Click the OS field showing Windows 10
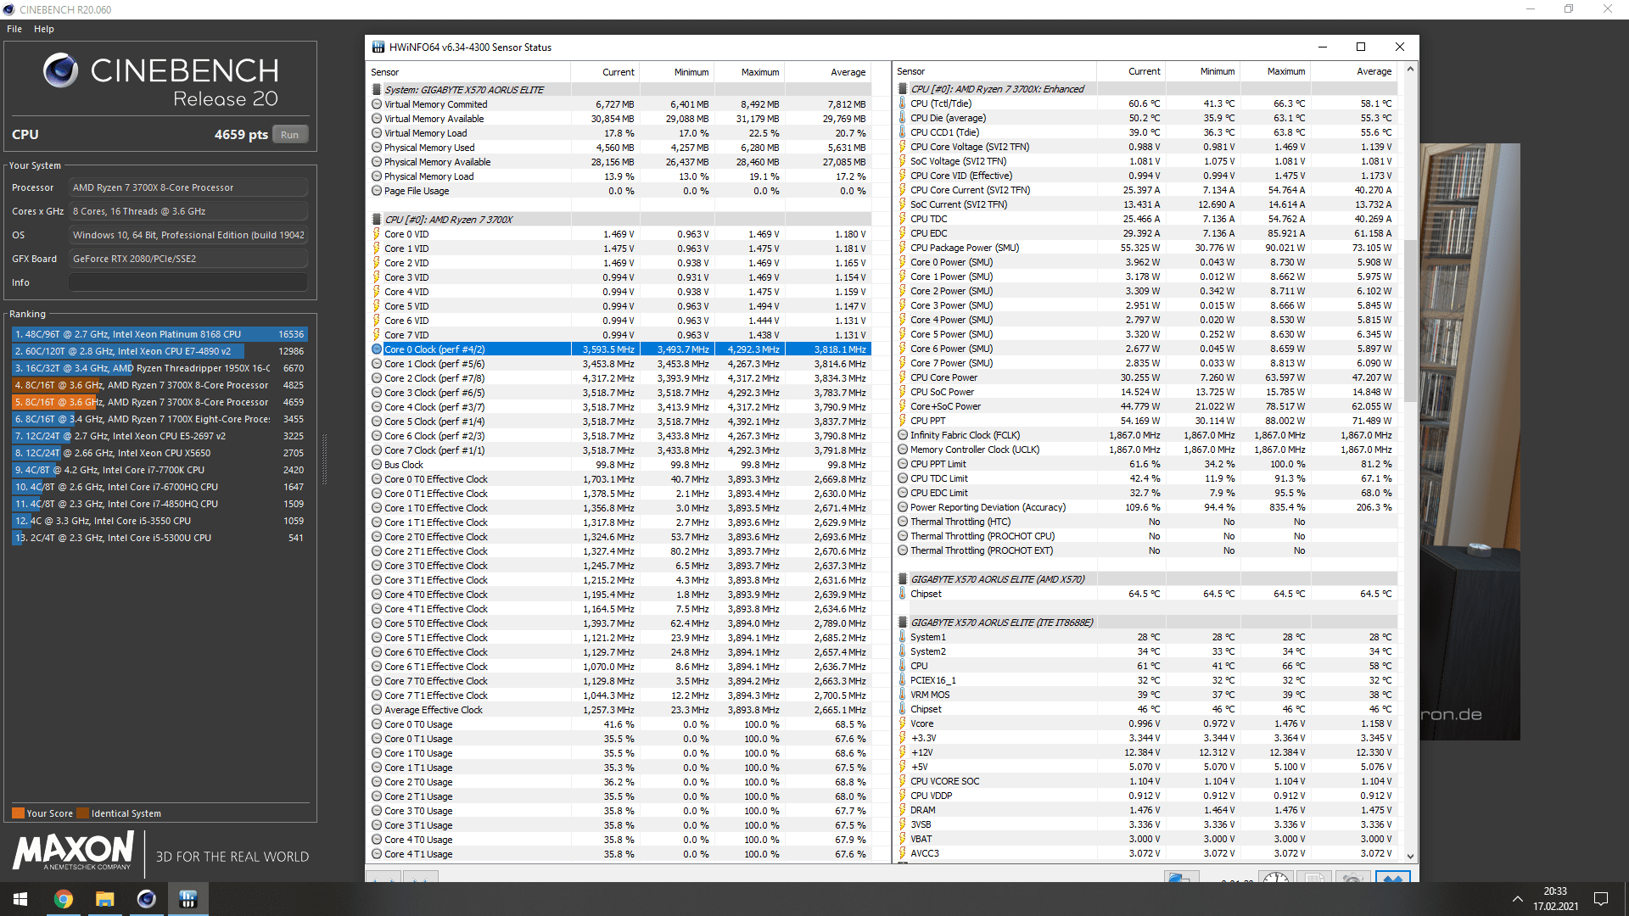The height and width of the screenshot is (916, 1629). (x=188, y=235)
